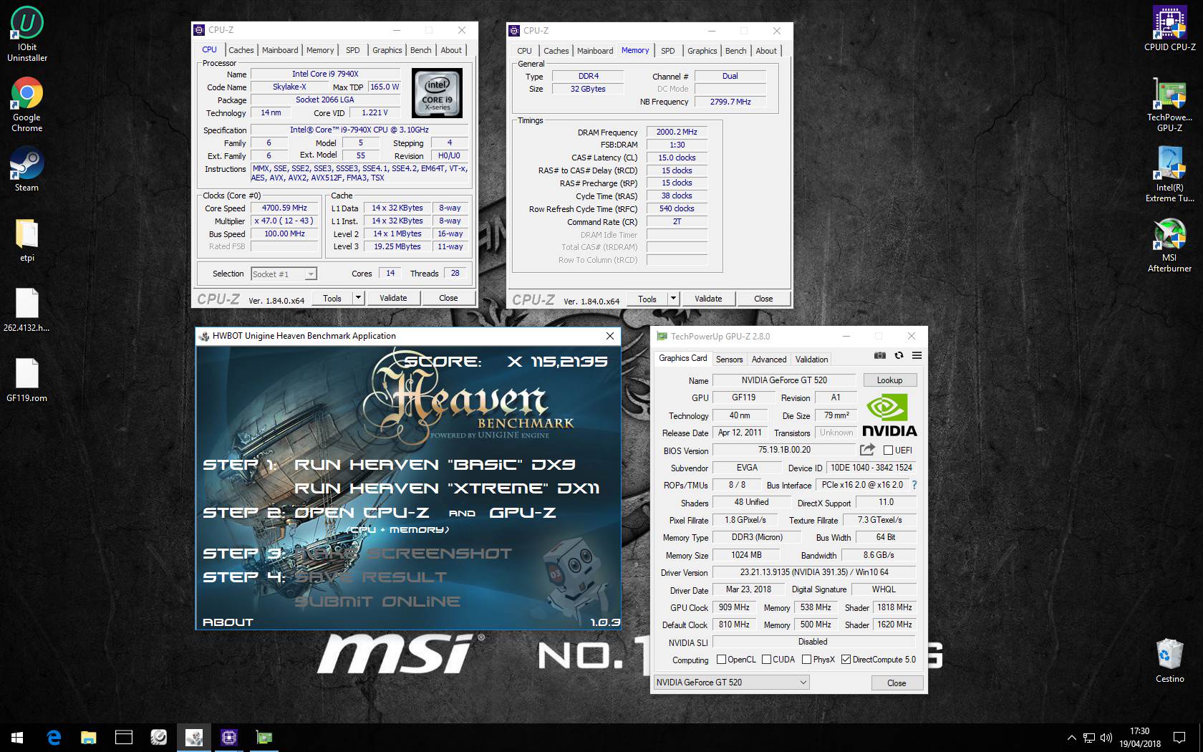Toggle the UEFI checkbox in GPU-Z

(888, 450)
